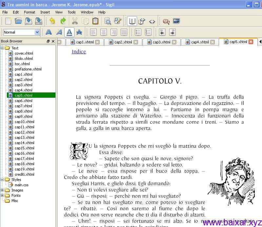Viewport: 262px width, 227px height.
Task: Insert a chapter break
Action: pos(166,21)
